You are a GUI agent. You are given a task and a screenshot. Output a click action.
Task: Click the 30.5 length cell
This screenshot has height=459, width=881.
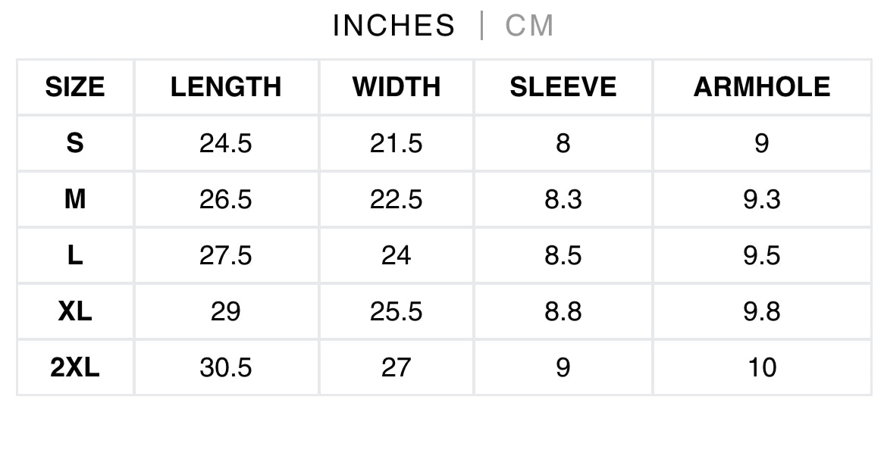point(226,367)
